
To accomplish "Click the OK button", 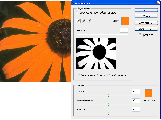I will [146, 10].
